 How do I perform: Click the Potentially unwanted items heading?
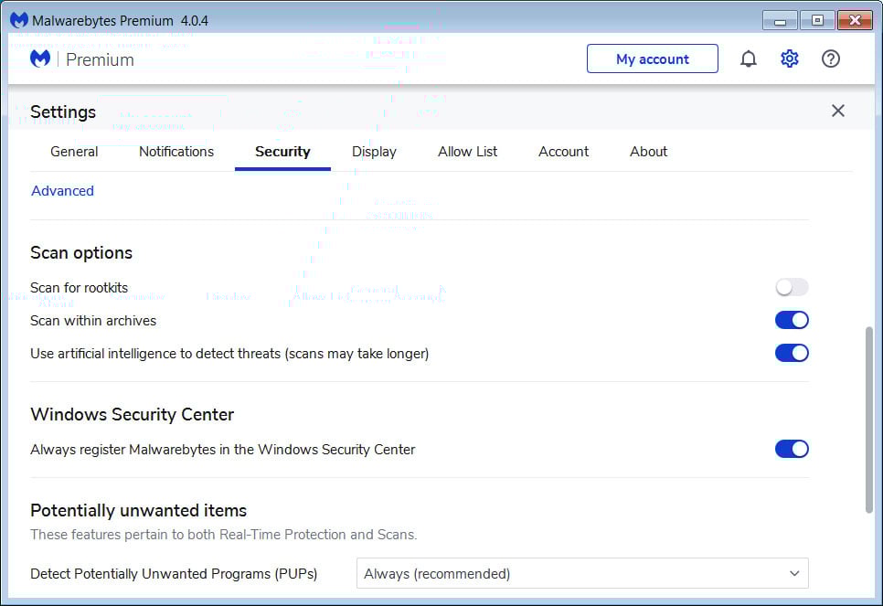(139, 510)
